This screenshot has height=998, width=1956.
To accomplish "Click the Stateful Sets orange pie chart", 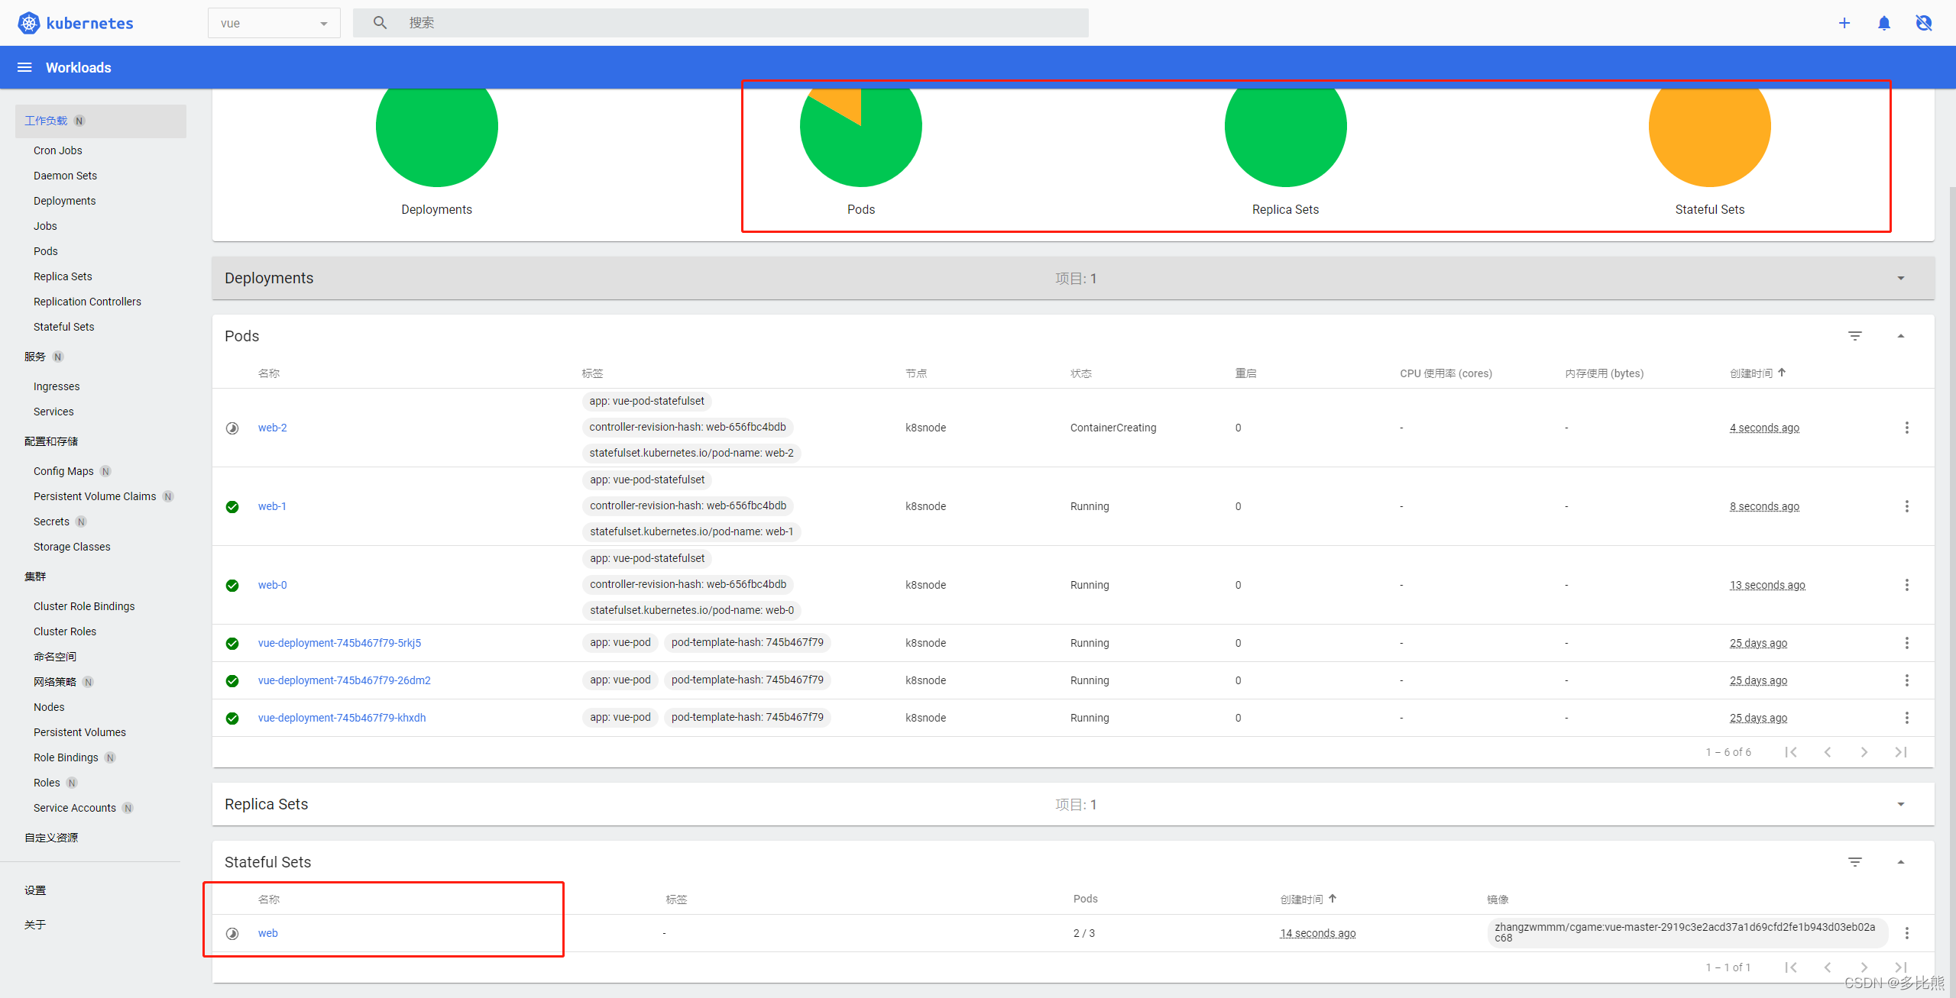I will (x=1710, y=136).
